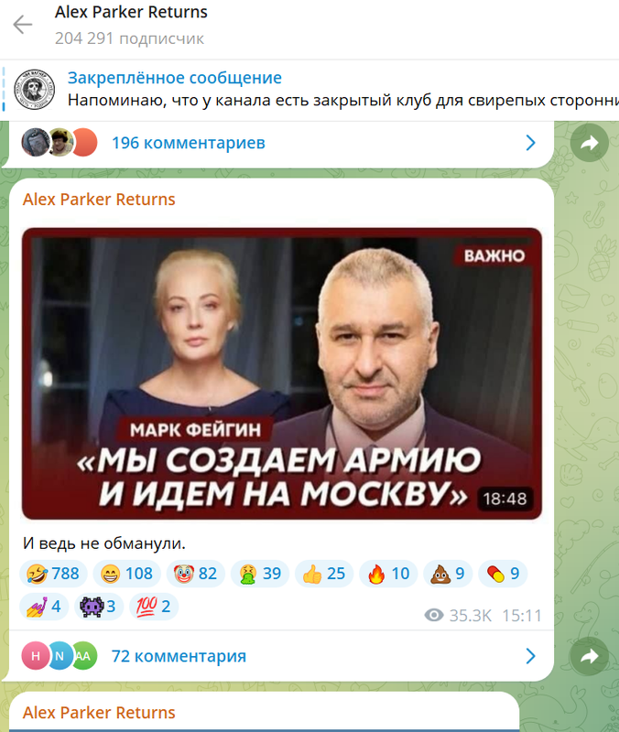
Task: Open the Закреплённое сообщение pinned bar
Action: point(309,90)
